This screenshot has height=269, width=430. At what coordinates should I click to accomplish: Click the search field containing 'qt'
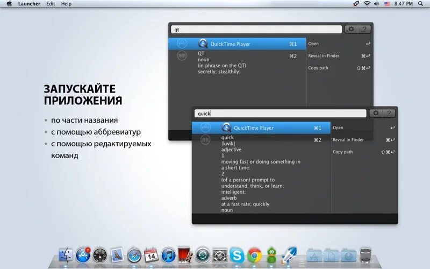(x=256, y=30)
